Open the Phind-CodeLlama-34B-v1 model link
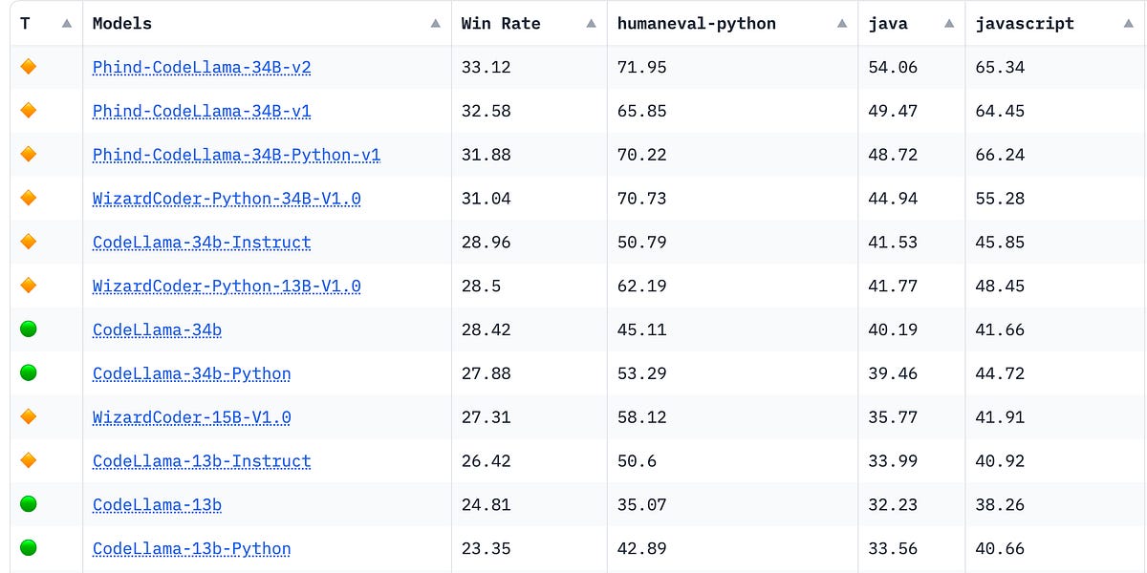1147x573 pixels. 201,111
